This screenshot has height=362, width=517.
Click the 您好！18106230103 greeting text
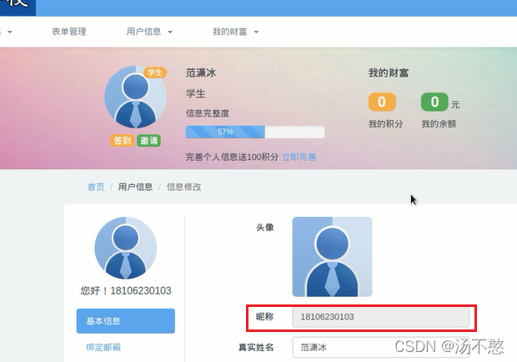126,291
